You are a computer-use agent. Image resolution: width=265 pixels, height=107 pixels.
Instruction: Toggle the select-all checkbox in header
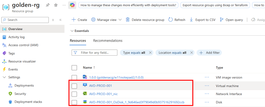point(74,68)
